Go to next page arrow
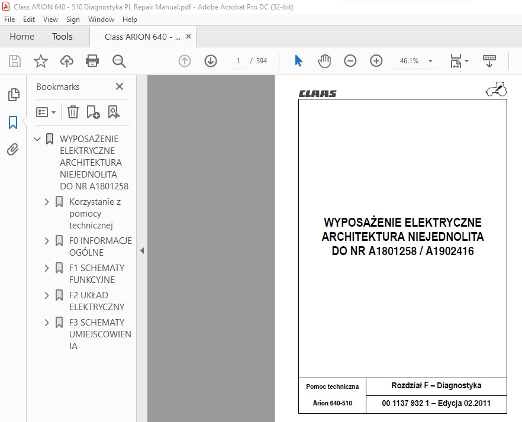 (211, 61)
